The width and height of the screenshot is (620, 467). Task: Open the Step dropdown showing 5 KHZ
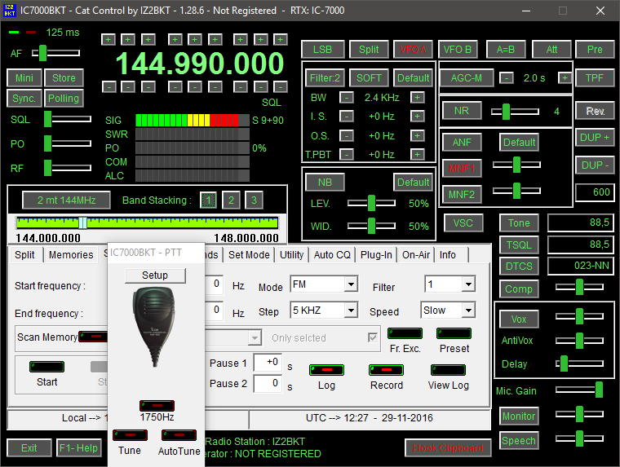coord(351,311)
